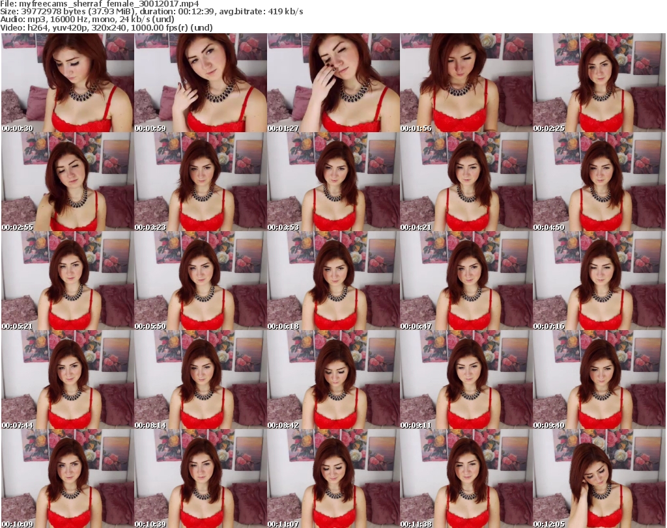
Task: Open the frame at 00:06:18
Action: [x=333, y=281]
